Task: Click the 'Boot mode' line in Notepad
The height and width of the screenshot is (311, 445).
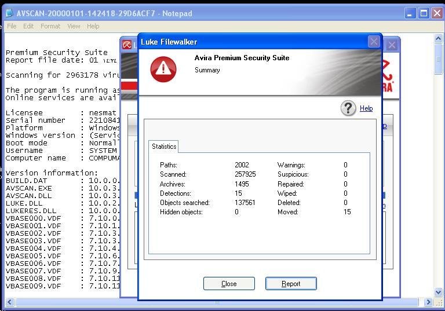Action: [63, 142]
